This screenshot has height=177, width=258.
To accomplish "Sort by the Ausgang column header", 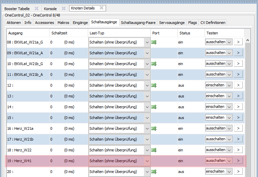I will click(x=28, y=33).
